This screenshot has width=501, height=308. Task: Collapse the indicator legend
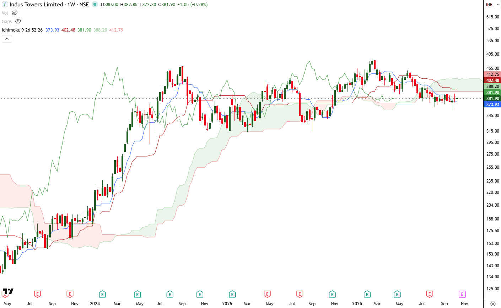point(7,39)
